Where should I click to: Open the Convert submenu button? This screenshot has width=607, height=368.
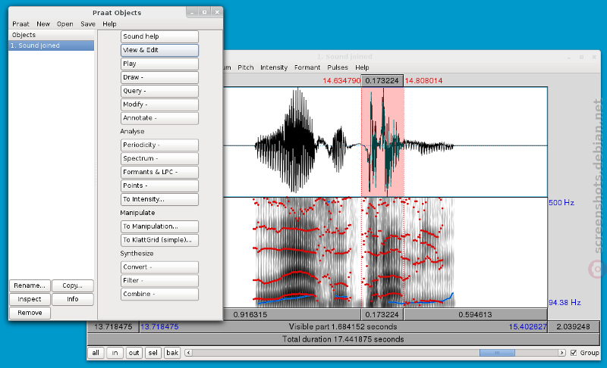[x=159, y=267]
